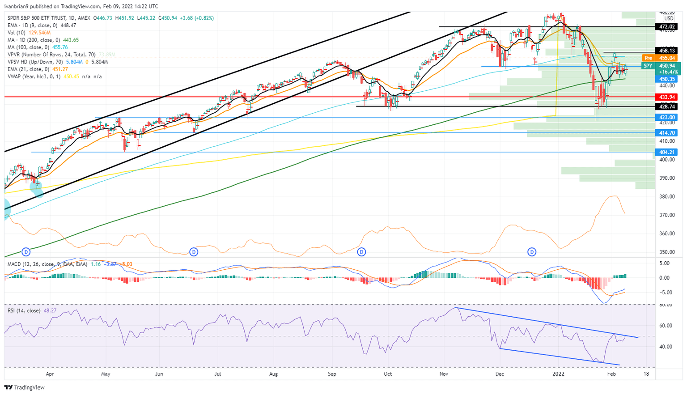This screenshot has height=395, width=687.
Task: Select the VPSV HD (Up/Down, 70) legend
Action: pos(35,62)
